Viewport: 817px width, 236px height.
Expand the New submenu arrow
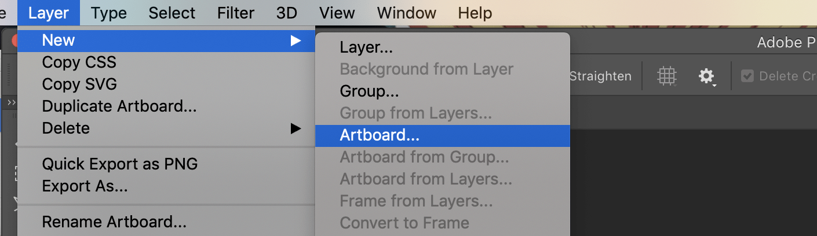(x=296, y=40)
